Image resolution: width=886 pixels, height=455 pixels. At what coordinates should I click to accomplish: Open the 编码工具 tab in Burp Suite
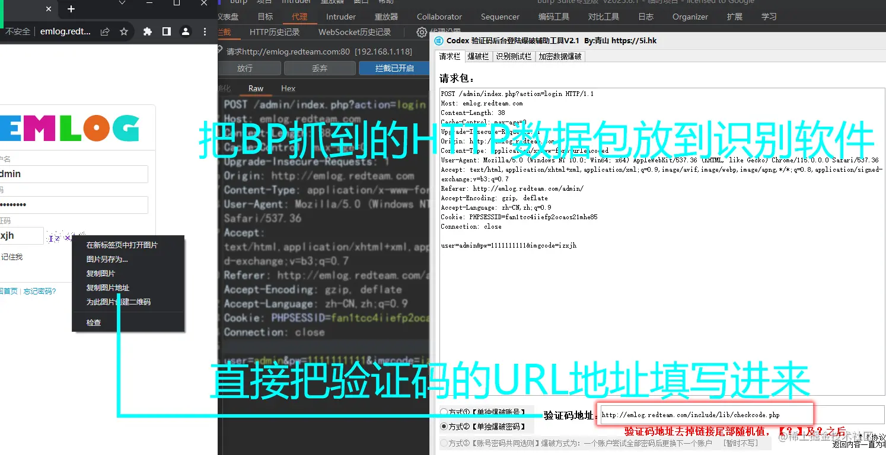[x=554, y=17]
